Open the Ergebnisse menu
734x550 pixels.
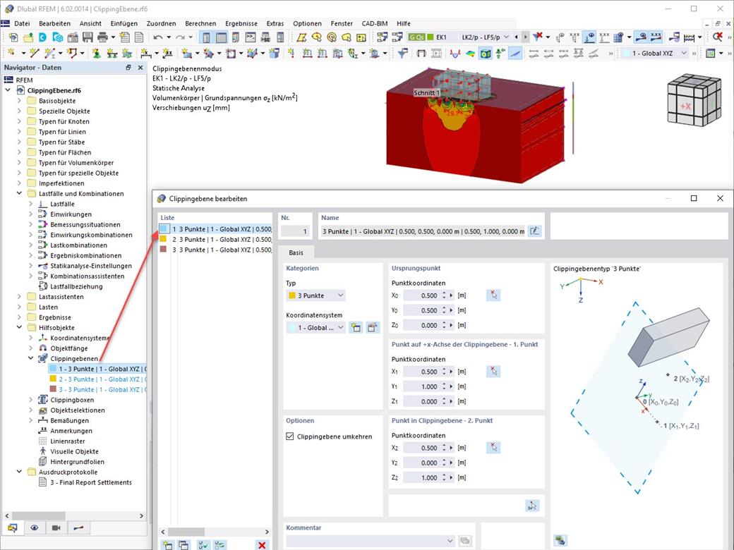coord(241,23)
